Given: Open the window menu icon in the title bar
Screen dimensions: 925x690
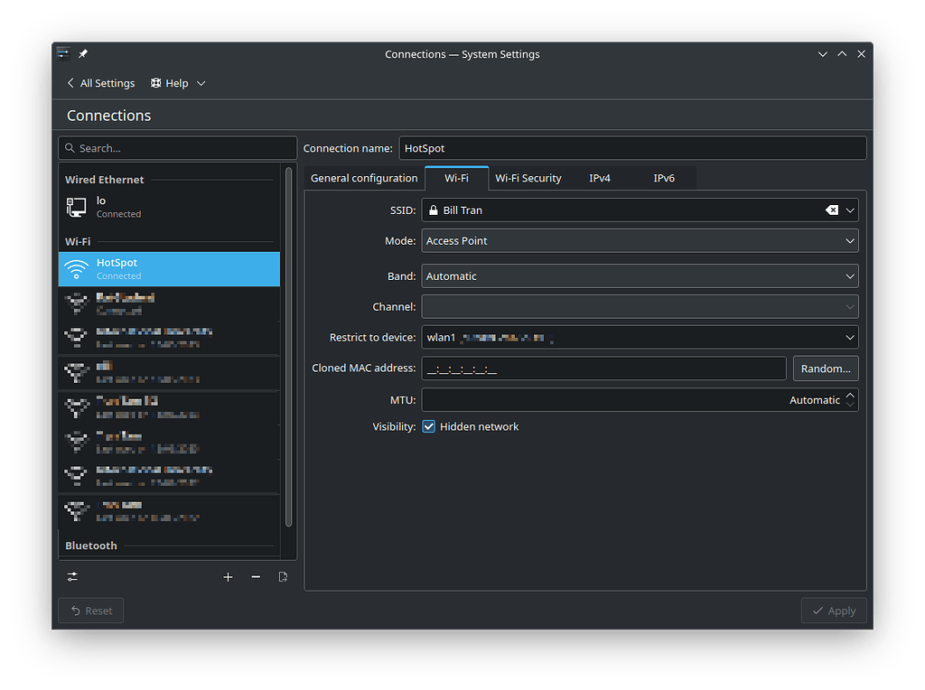Looking at the screenshot, I should click(x=62, y=53).
